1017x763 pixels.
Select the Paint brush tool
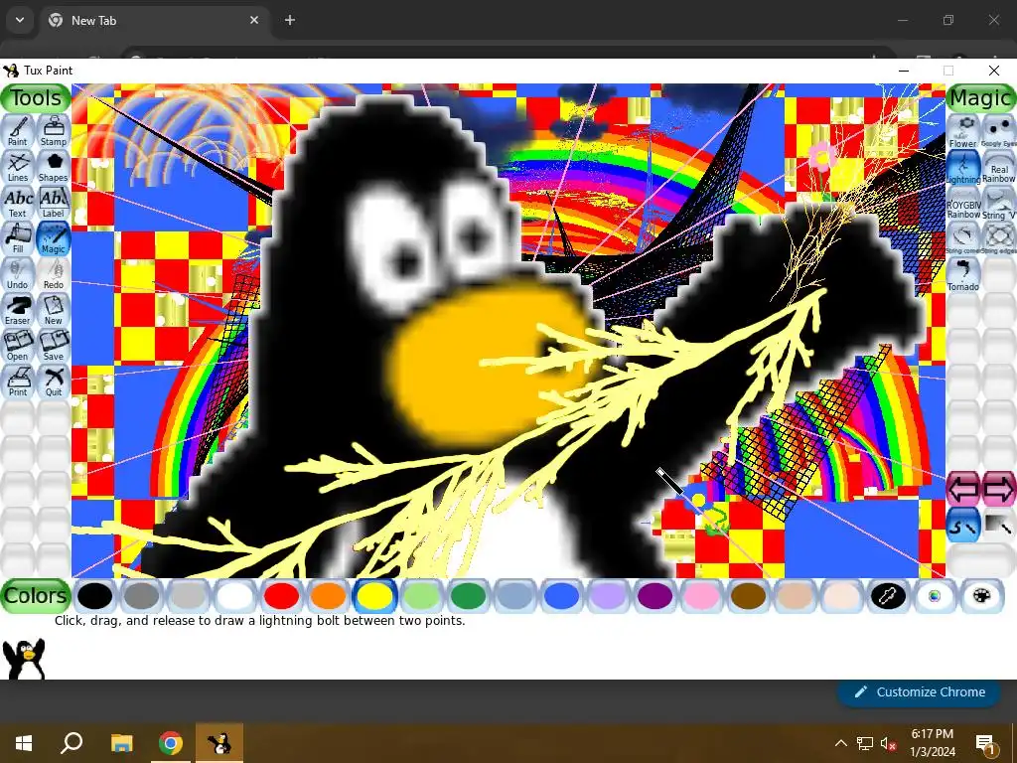pos(18,131)
